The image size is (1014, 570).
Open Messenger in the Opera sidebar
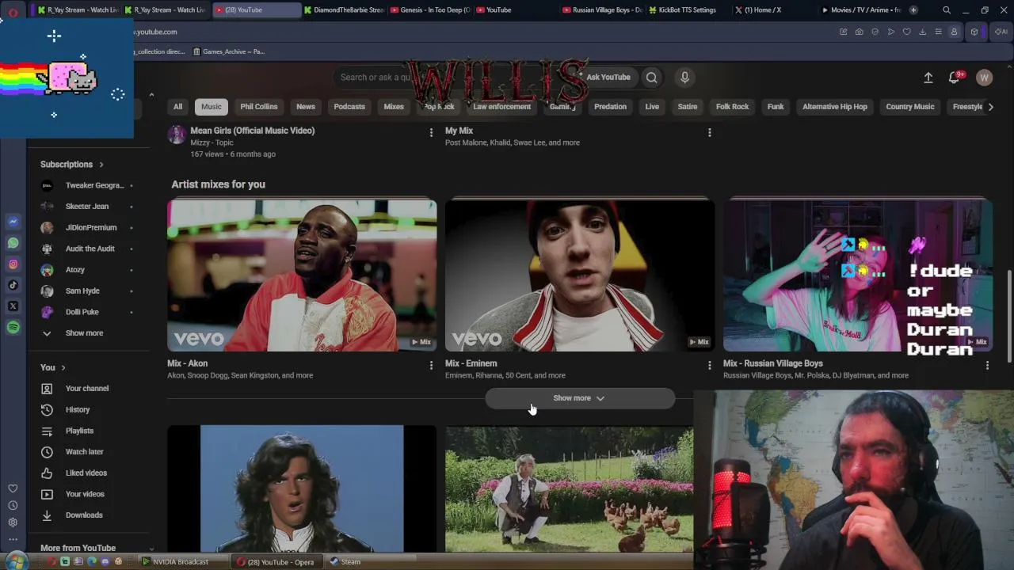(x=13, y=222)
